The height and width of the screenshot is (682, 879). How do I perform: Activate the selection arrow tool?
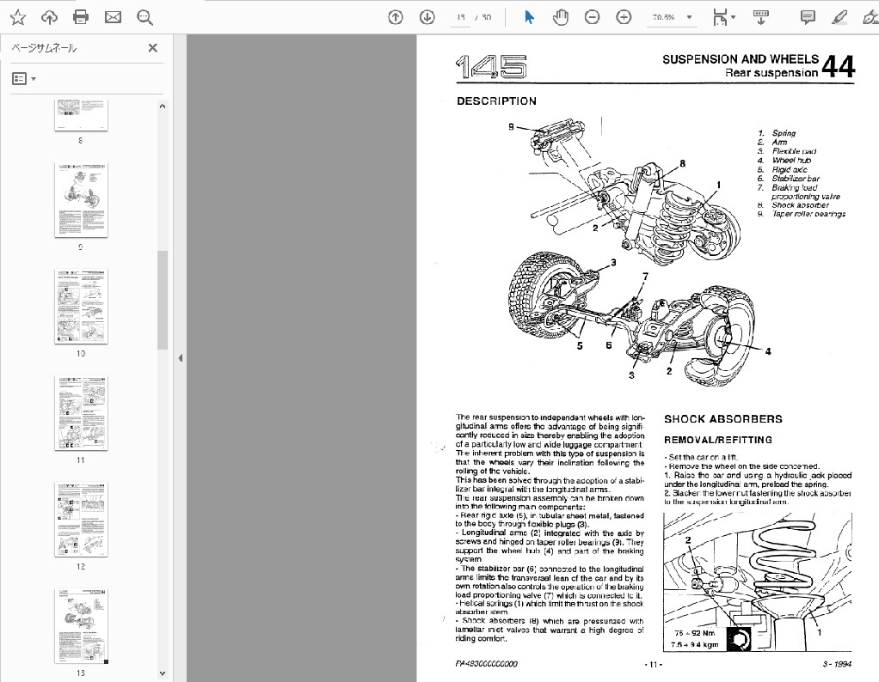pyautogui.click(x=529, y=17)
